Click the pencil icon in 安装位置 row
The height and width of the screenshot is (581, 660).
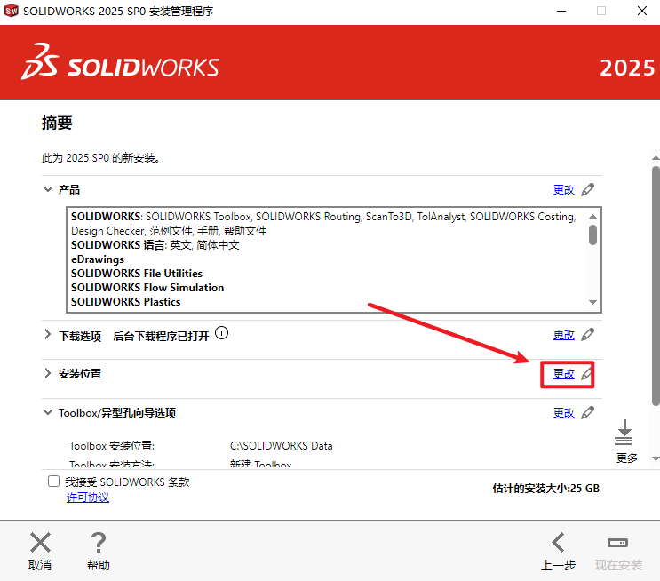587,374
